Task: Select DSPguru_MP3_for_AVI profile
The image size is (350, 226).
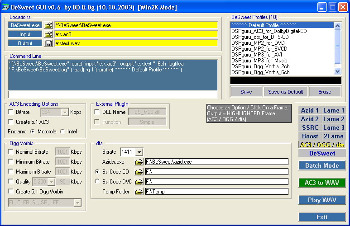Action: (x=282, y=55)
